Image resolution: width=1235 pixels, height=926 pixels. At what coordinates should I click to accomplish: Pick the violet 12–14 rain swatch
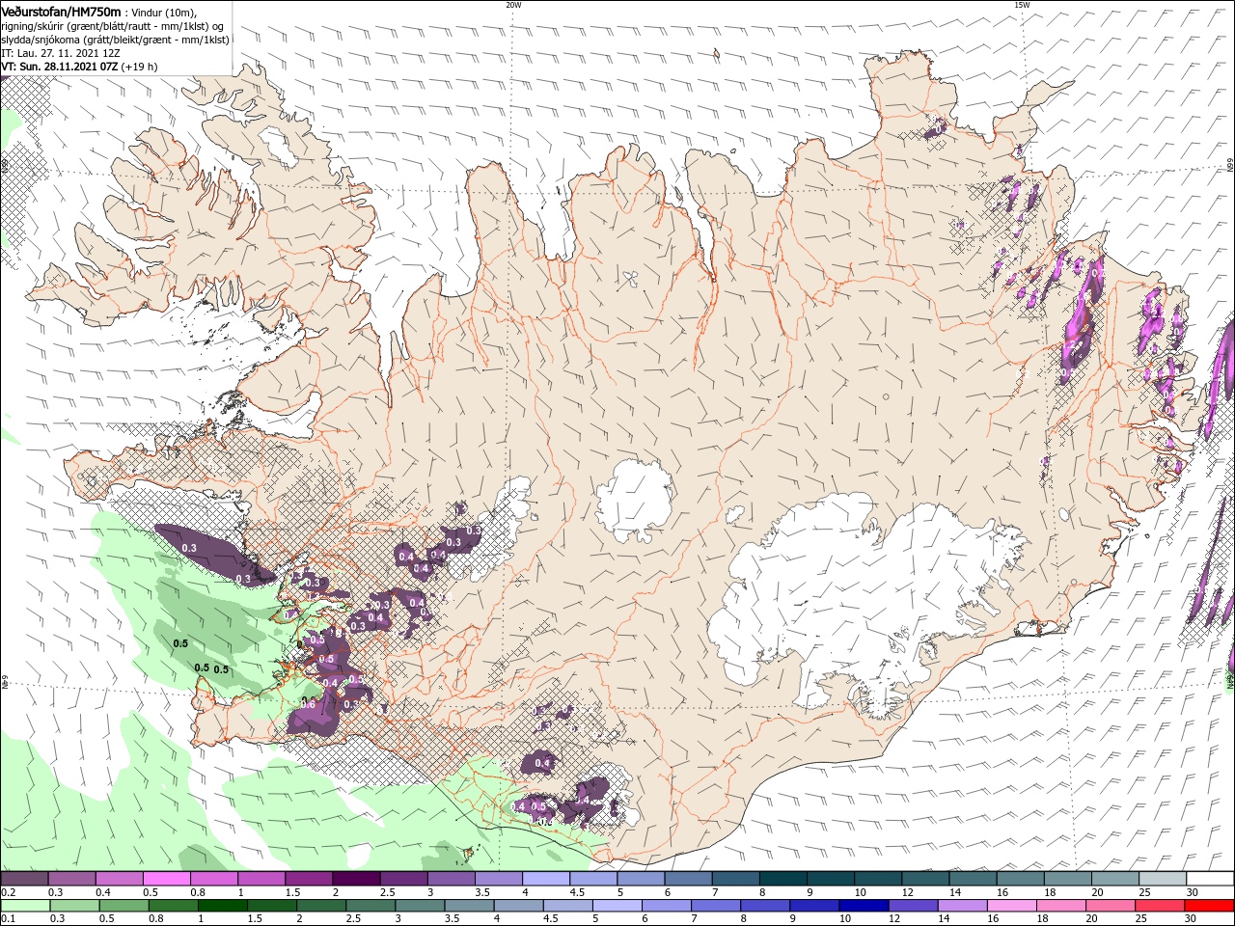pos(914,905)
